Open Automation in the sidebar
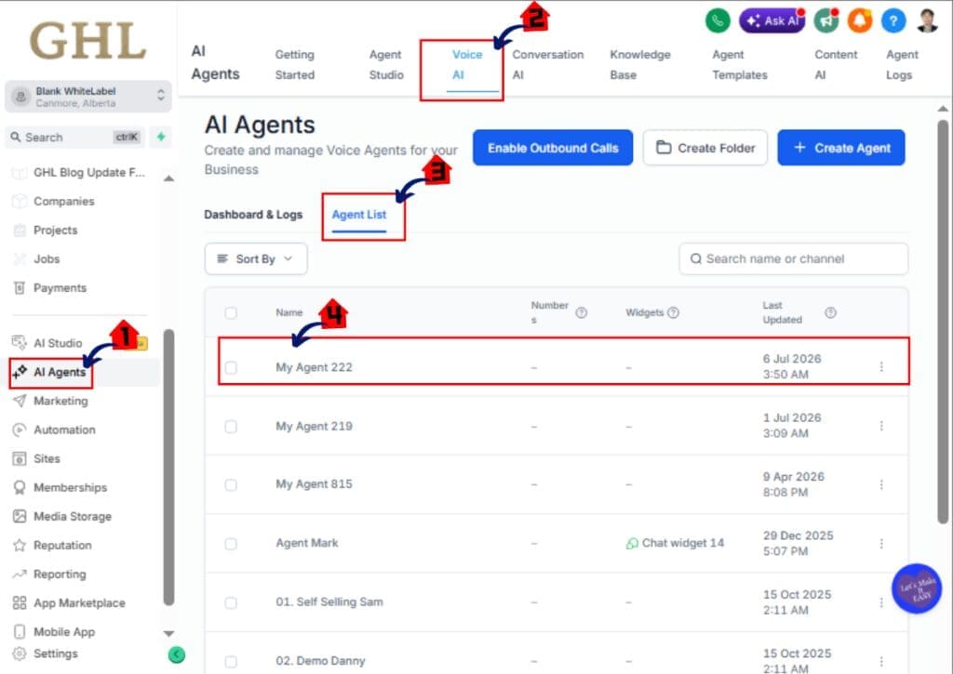Screen dimensions: 953x674 (64, 430)
